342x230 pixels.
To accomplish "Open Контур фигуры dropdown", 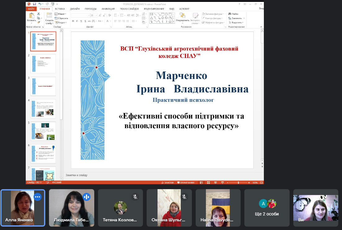I will (212, 18).
